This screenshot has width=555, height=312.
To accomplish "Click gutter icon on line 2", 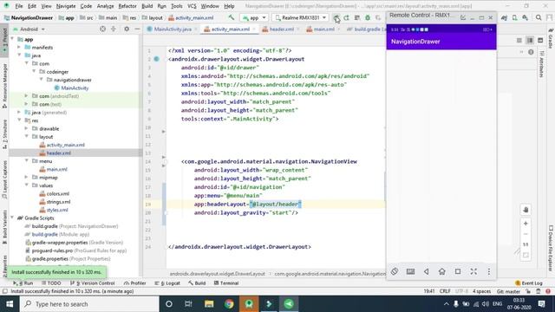I will 156,59.
